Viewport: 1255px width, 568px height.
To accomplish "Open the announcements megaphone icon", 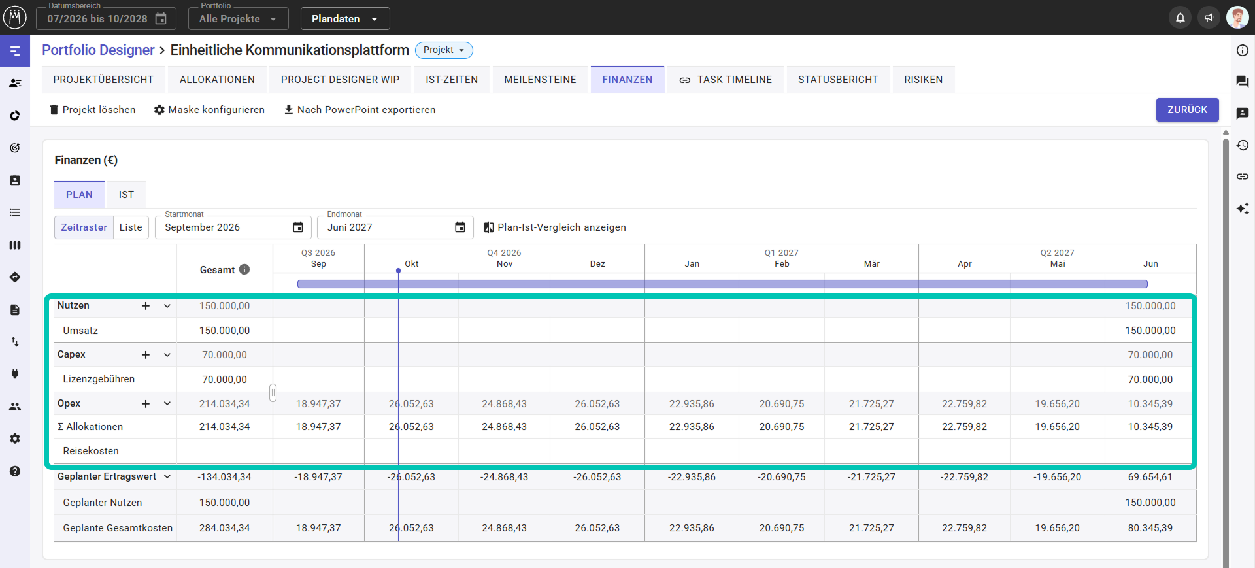I will coord(1209,18).
